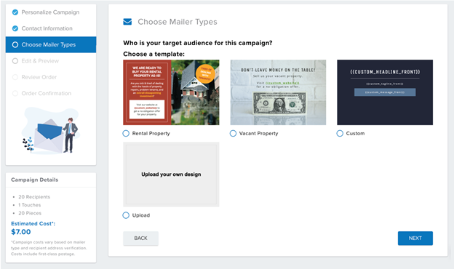Click the circle icon next to Review Order
454x269 pixels.
pos(15,77)
